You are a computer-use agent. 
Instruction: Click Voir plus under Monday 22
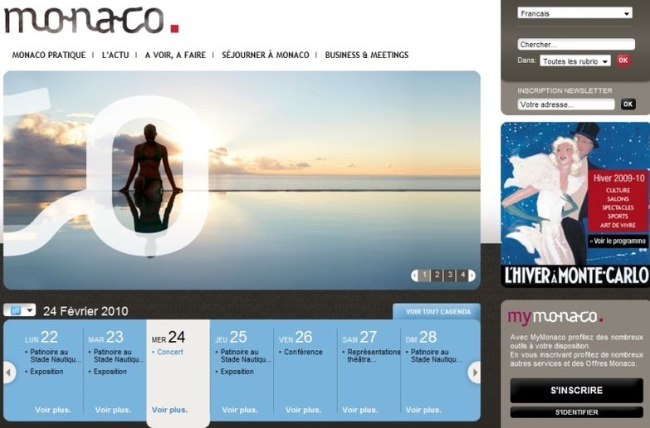coord(53,410)
